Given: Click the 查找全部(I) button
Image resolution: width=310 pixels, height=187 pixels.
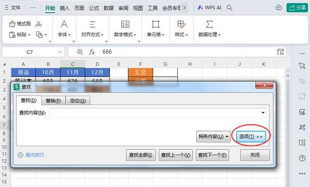Looking at the screenshot, I should click(x=141, y=155).
